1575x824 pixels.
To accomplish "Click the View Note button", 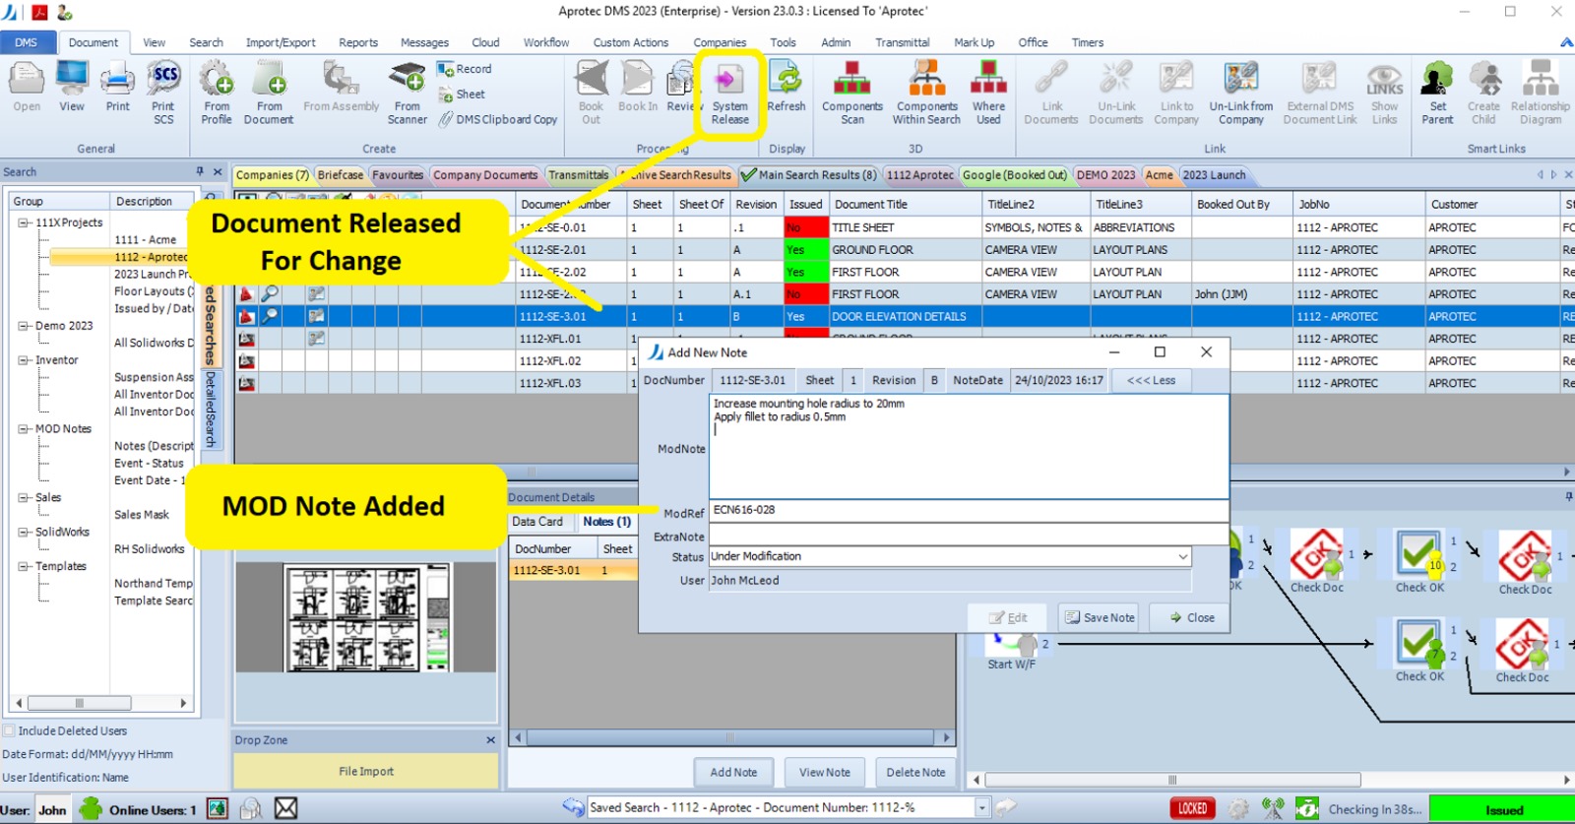I will point(824,772).
